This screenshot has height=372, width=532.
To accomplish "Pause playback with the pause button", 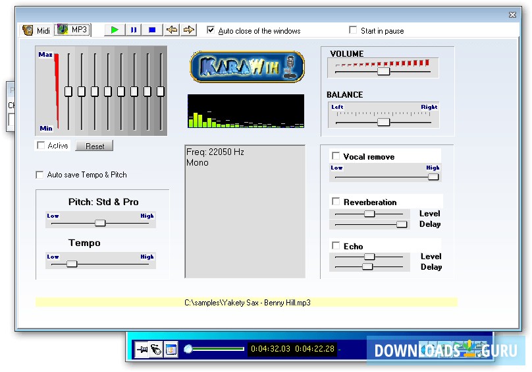I will [x=134, y=30].
